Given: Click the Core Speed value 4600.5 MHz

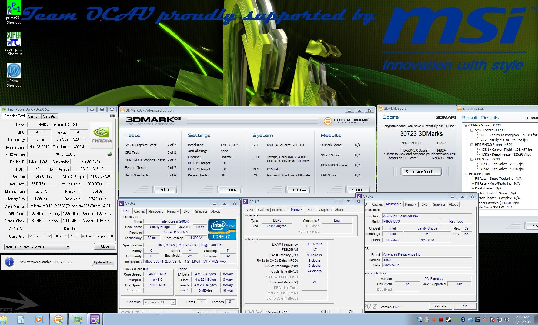Looking at the screenshot, I should coord(158,274).
